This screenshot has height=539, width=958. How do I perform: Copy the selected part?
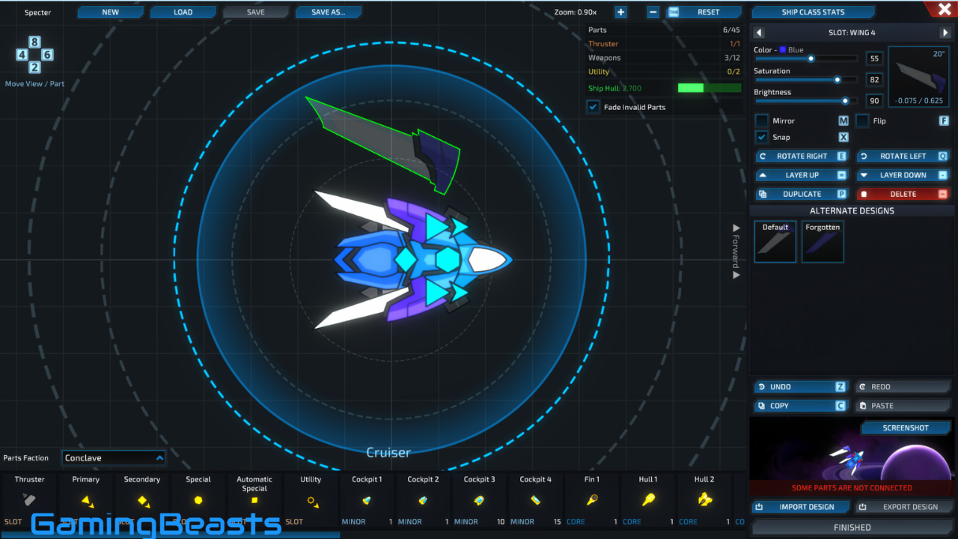pos(801,406)
